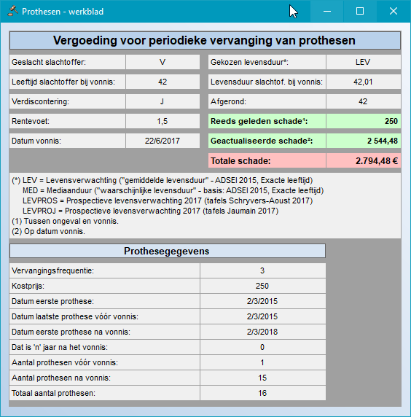
Task: Click the 'Vervangingsfrequentie:' label
Action: tap(104, 270)
